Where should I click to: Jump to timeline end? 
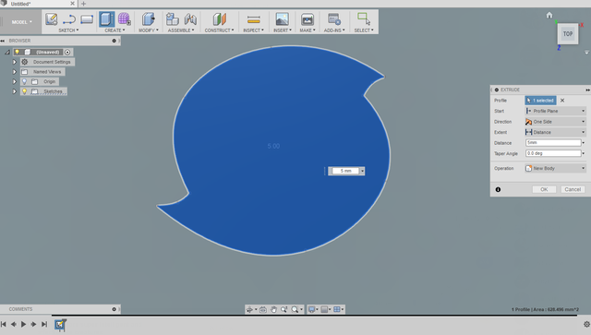[44, 324]
